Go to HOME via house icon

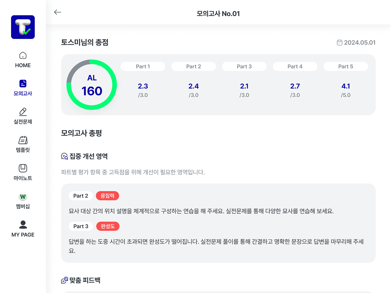[x=23, y=55]
